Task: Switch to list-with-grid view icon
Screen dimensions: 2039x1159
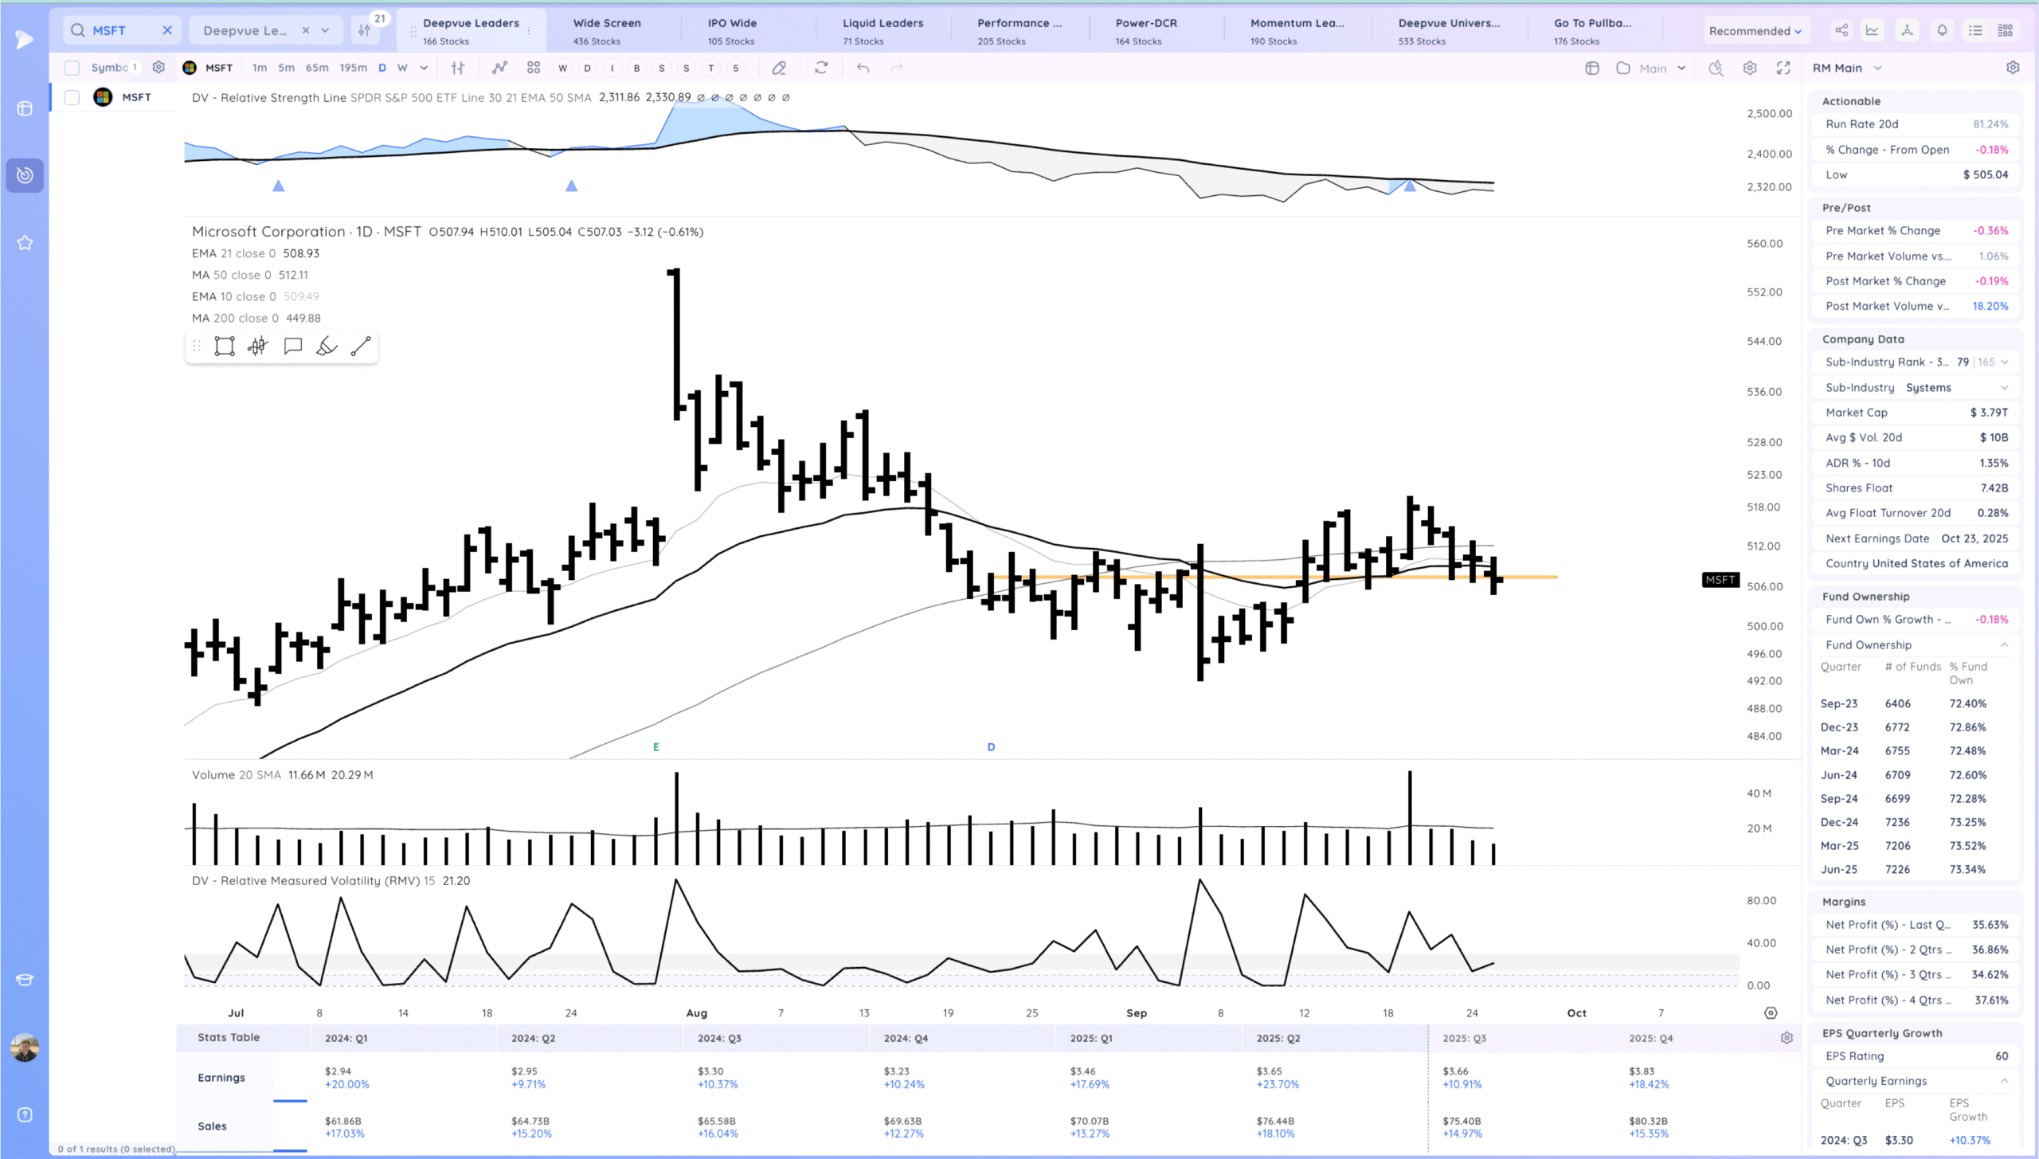Action: (2006, 30)
